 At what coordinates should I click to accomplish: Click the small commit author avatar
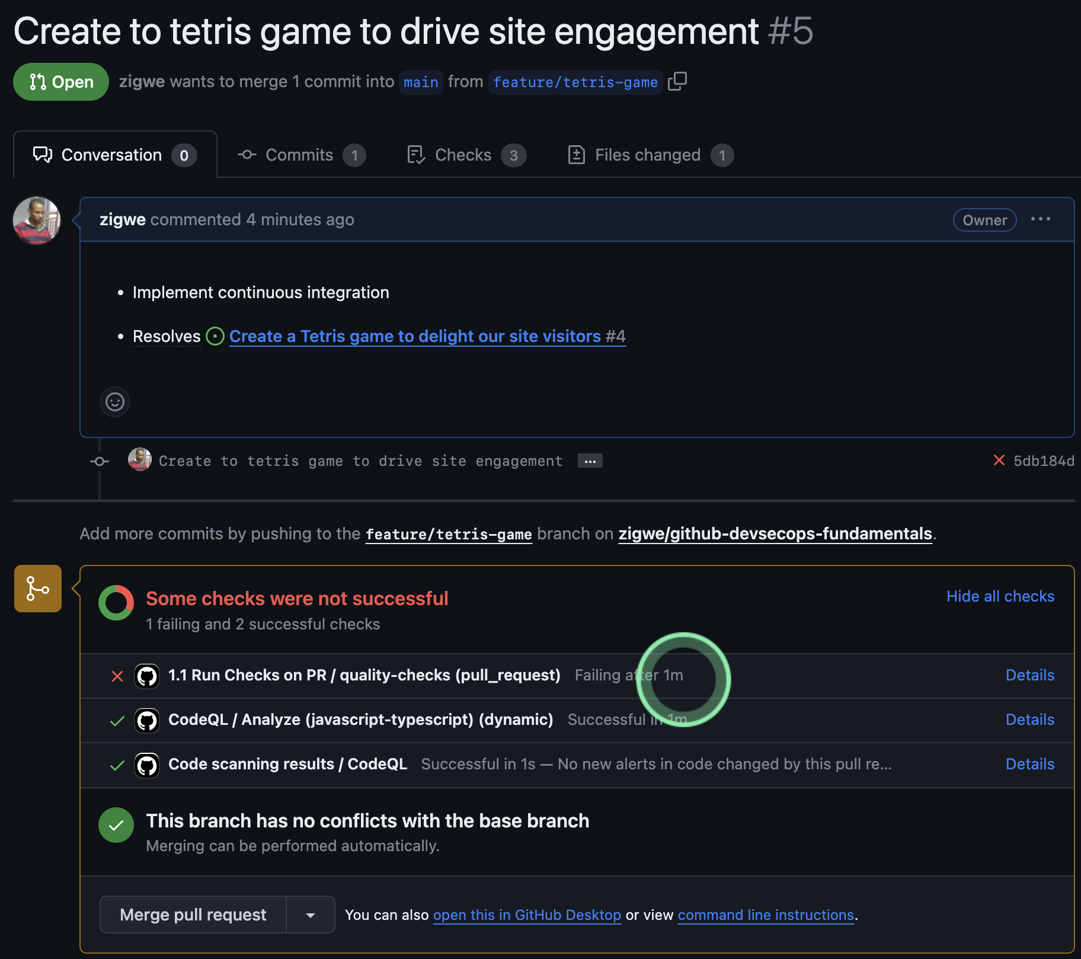(x=140, y=460)
